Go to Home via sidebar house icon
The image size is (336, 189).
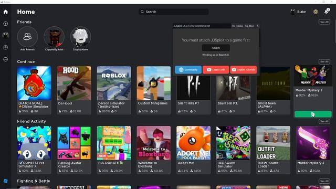point(6,12)
